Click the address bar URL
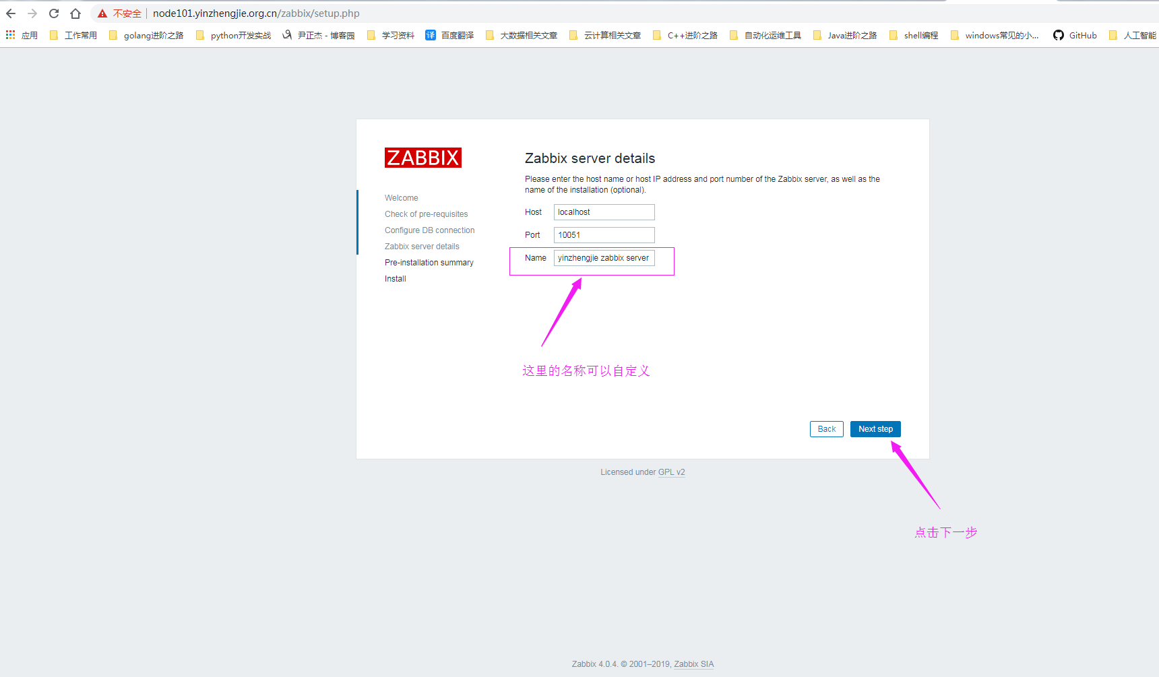 (256, 13)
